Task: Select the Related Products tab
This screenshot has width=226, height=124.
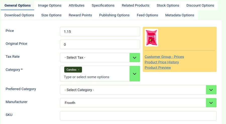Action: pyautogui.click(x=135, y=5)
